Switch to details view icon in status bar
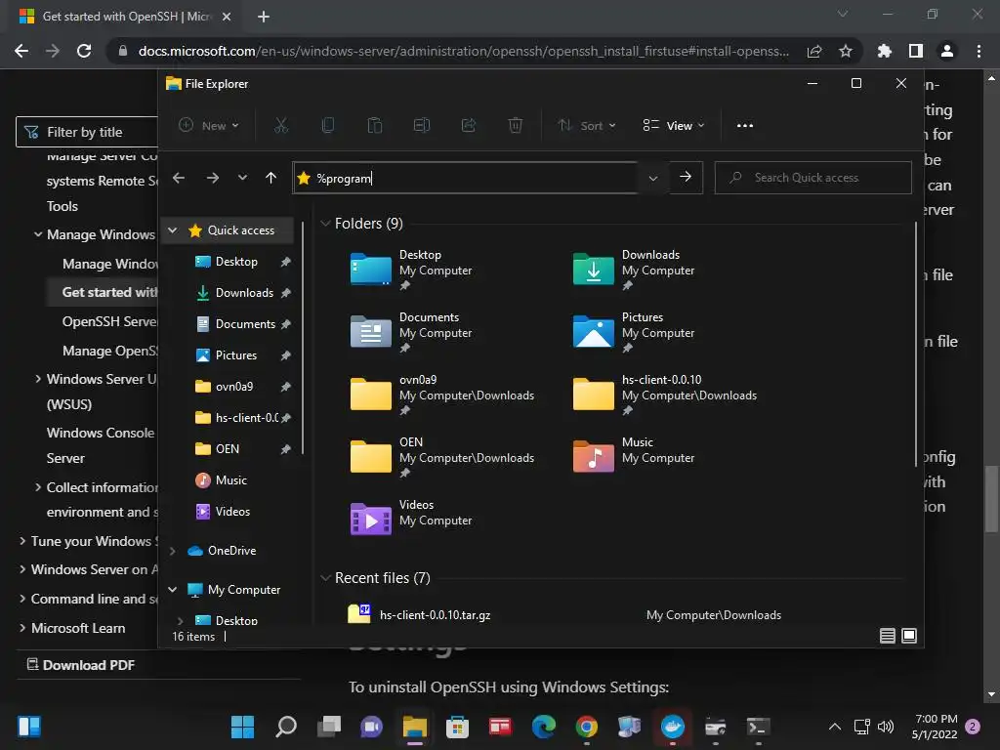 (x=887, y=635)
